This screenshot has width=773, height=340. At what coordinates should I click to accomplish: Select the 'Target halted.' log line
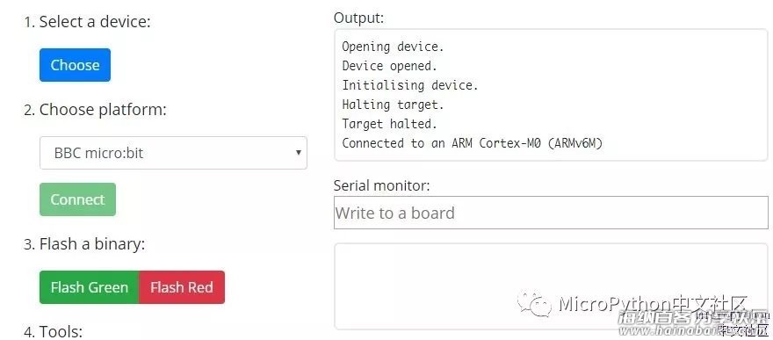(x=389, y=124)
